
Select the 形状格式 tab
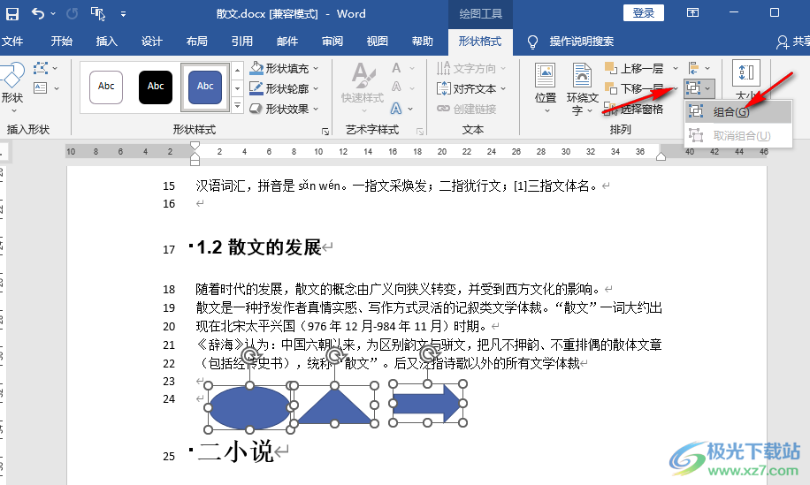point(480,42)
